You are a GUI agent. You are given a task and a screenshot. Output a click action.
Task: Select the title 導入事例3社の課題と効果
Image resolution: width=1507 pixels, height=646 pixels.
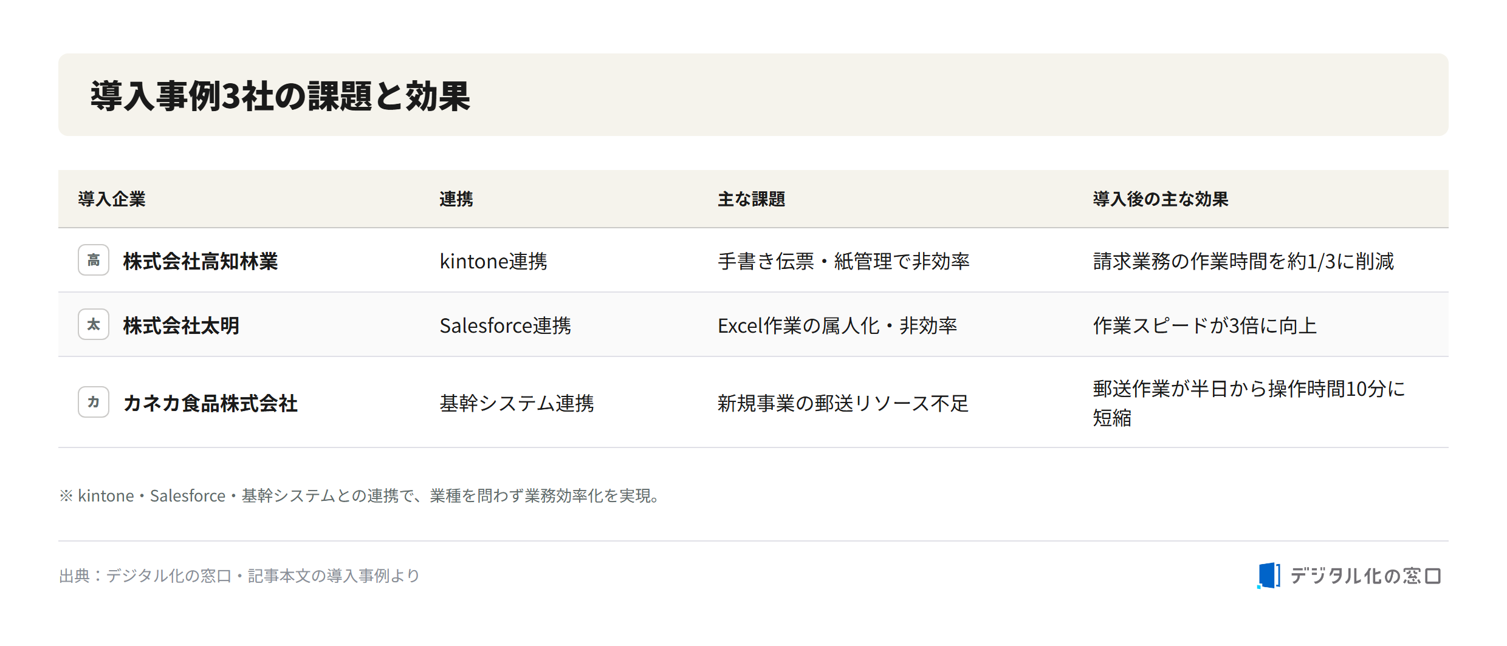[280, 96]
